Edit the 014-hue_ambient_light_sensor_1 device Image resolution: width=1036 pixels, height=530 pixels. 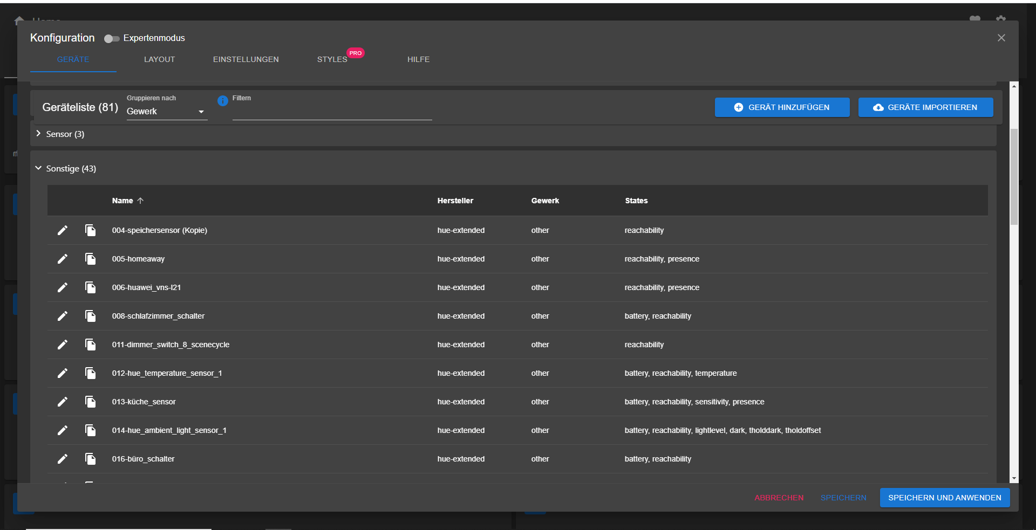pos(63,430)
